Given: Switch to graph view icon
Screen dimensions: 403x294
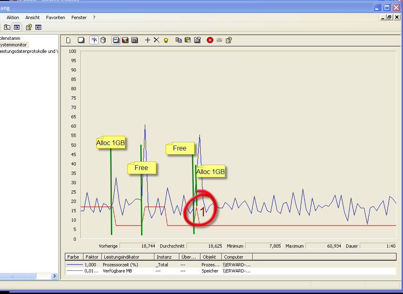Looking at the screenshot, I should pyautogui.click(x=116, y=40).
